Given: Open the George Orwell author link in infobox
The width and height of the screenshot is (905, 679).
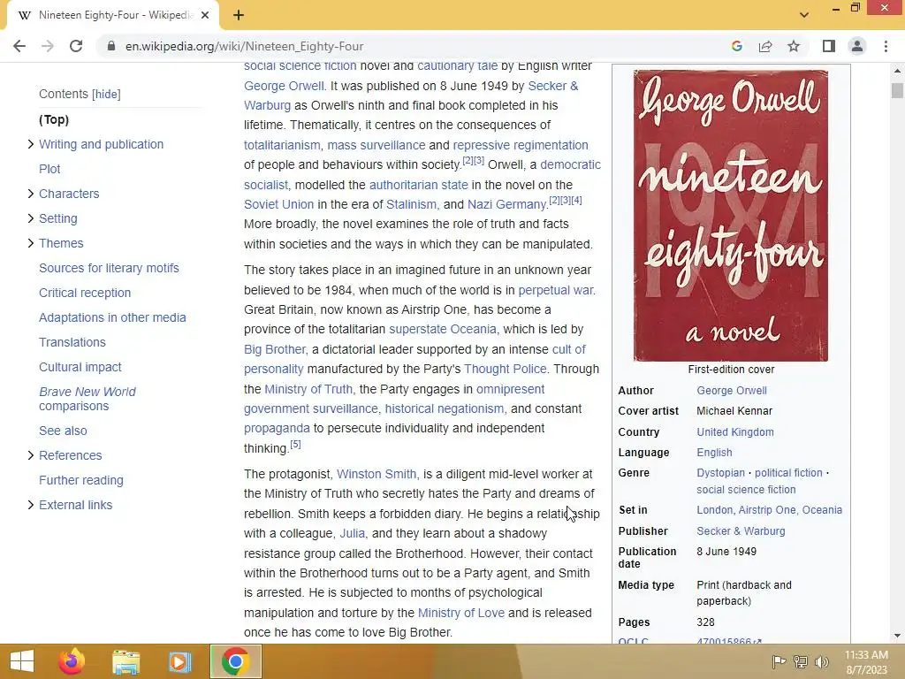Looking at the screenshot, I should (731, 390).
